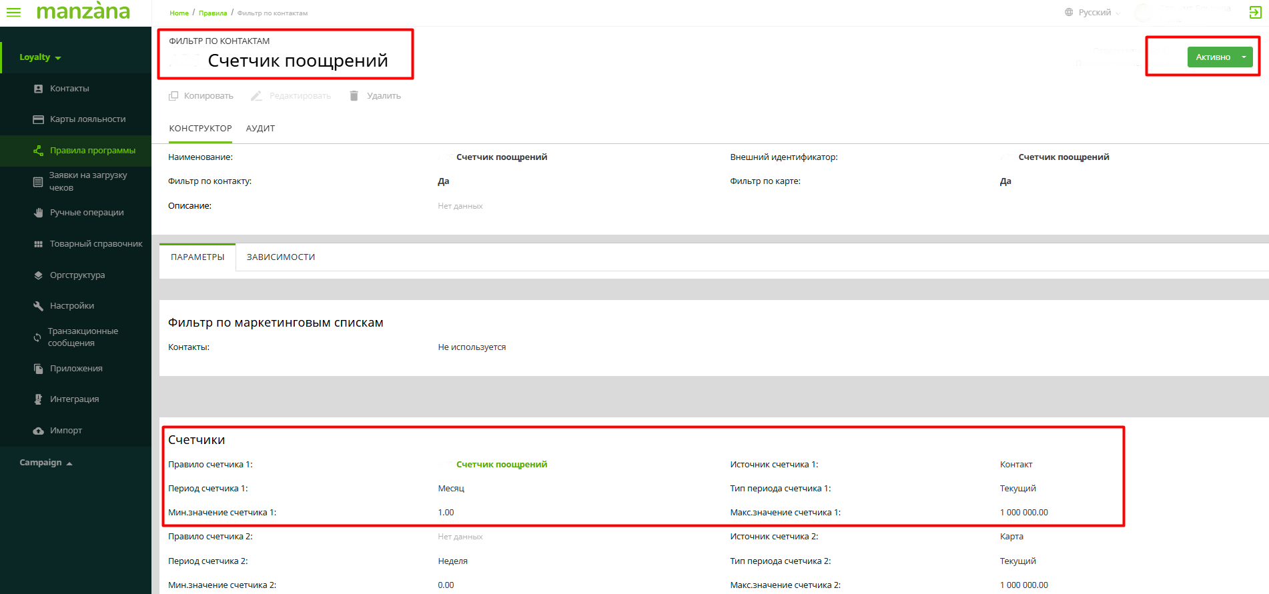
Task: Open Импорт cloud item in sidebar
Action: coord(65,431)
